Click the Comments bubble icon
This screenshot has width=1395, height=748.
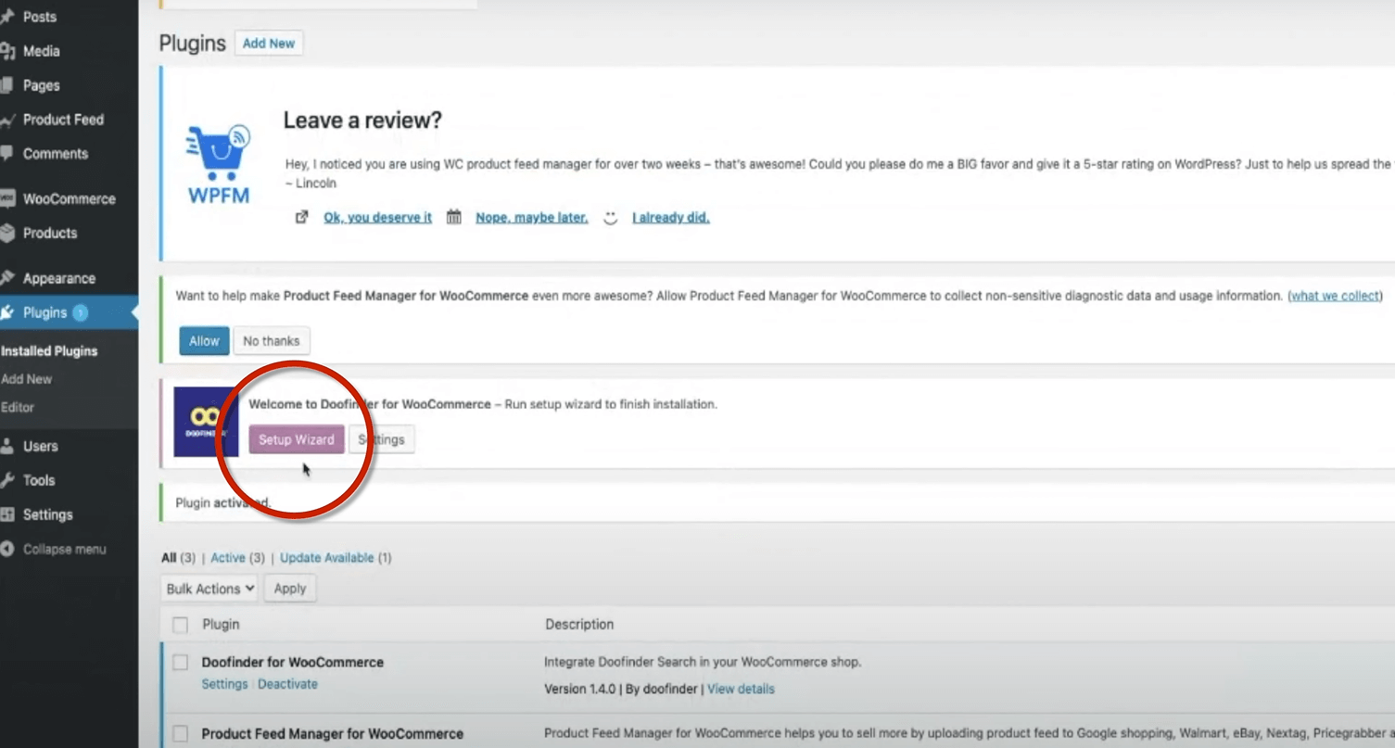tap(7, 154)
